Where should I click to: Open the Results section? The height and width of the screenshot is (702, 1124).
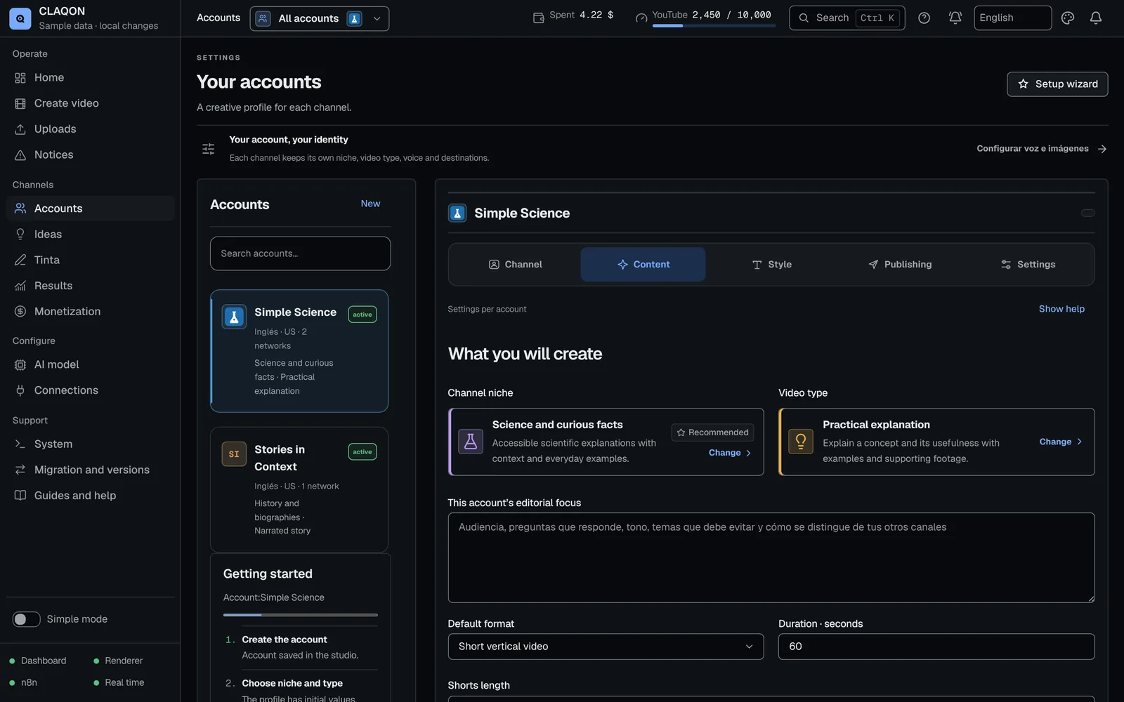click(x=90, y=286)
